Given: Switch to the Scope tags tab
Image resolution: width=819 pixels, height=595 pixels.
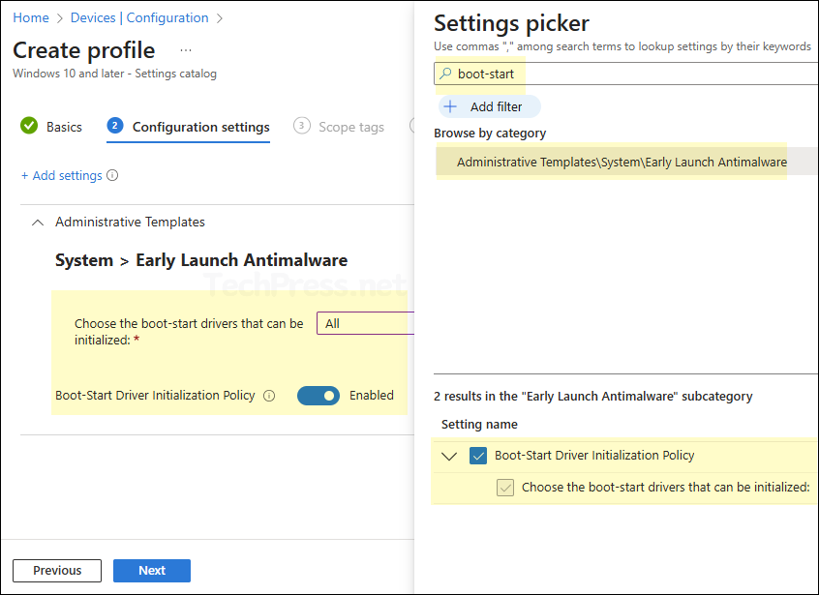Looking at the screenshot, I should click(350, 127).
